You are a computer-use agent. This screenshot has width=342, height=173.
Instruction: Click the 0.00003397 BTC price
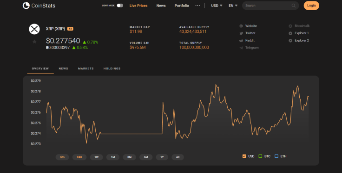pos(58,48)
